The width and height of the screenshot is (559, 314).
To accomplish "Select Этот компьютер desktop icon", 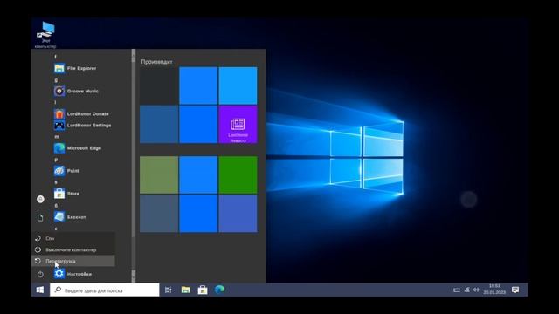I will pos(45,35).
